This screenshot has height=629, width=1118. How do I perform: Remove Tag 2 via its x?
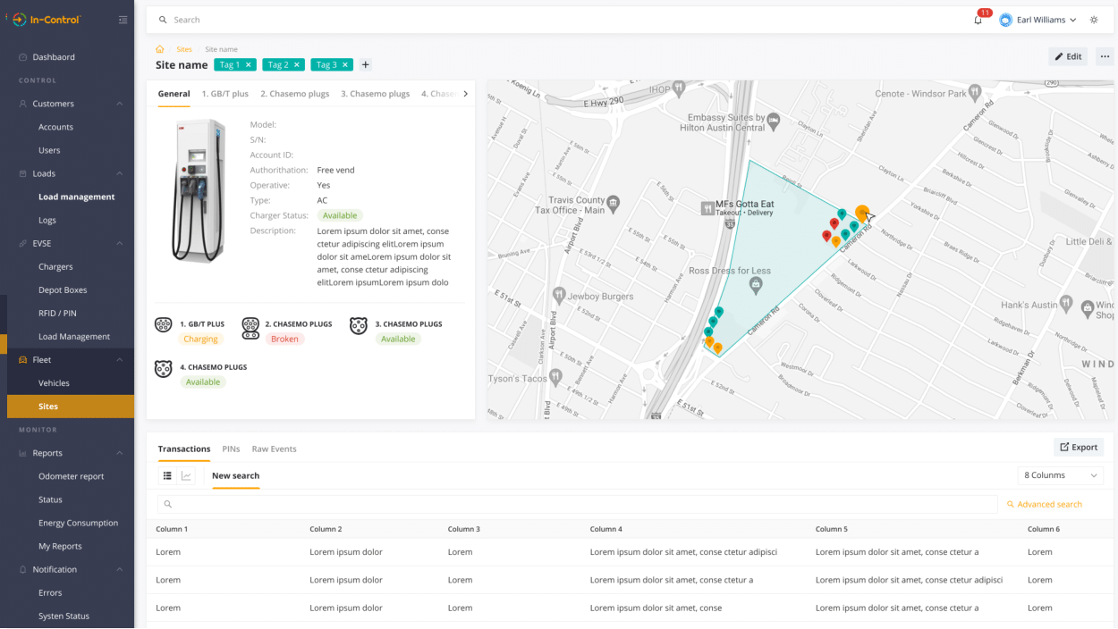pos(297,64)
